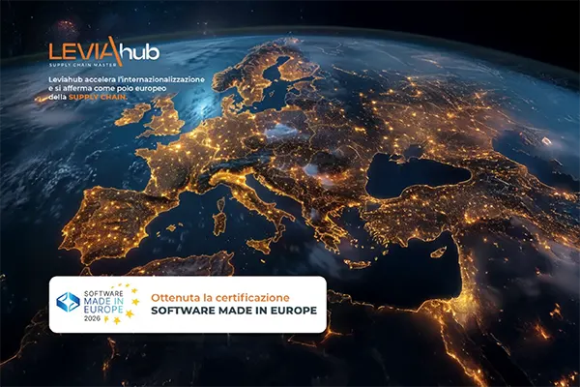Click the orange 'SUPPLY CHAIN.' text
580x387 pixels.
point(98,97)
